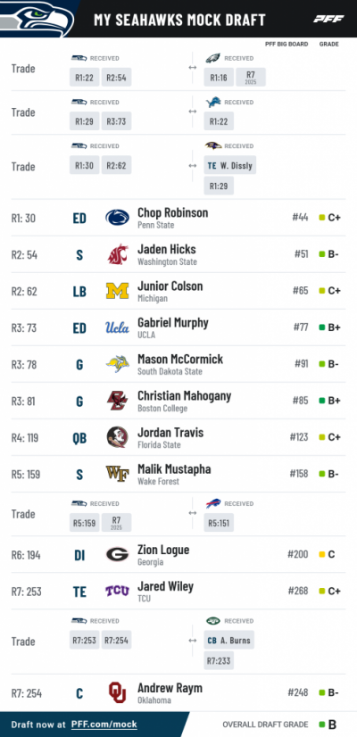The image size is (357, 737).
Task: Select player name Christian Mahogany
Action: pyautogui.click(x=185, y=396)
